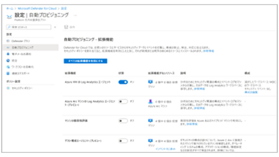Enable the guest configuration agent (preview) toggle
279x157 pixels.
(123, 141)
